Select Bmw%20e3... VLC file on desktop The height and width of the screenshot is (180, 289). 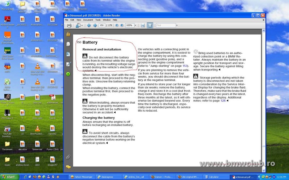tap(38, 130)
